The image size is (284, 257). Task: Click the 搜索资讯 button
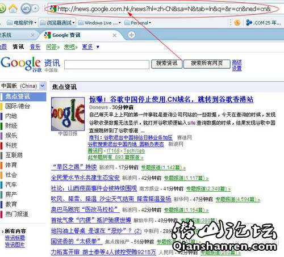click(x=166, y=64)
